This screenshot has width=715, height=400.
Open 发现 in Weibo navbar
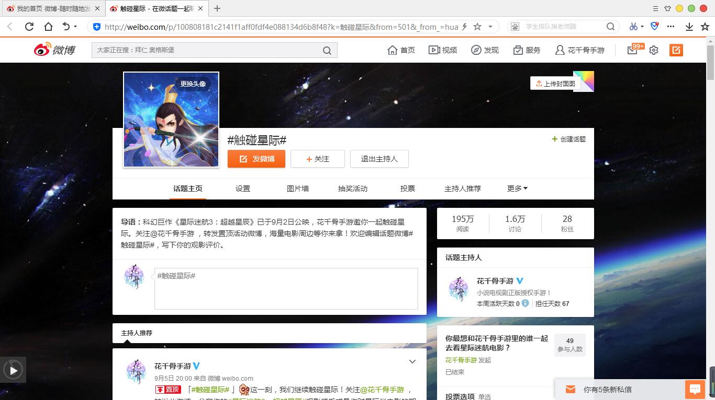click(x=485, y=50)
